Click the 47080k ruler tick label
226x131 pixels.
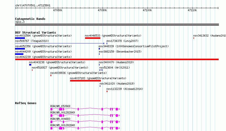pos(58,10)
